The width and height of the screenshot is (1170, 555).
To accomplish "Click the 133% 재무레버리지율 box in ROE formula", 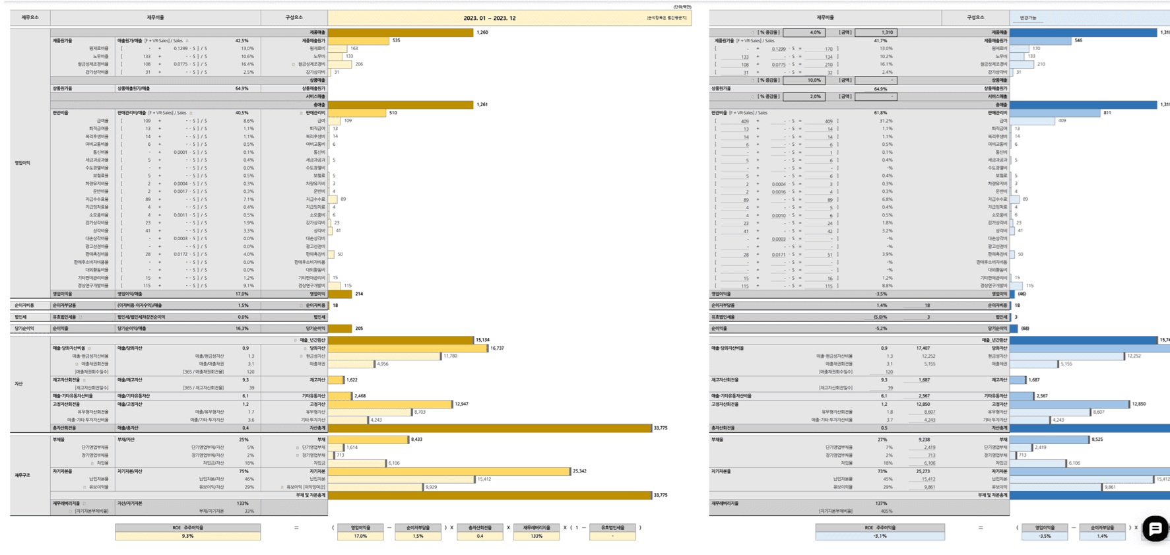I will tap(536, 536).
